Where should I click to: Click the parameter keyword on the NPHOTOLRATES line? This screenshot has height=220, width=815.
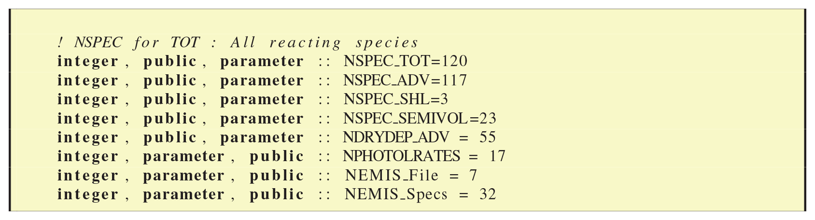184,156
